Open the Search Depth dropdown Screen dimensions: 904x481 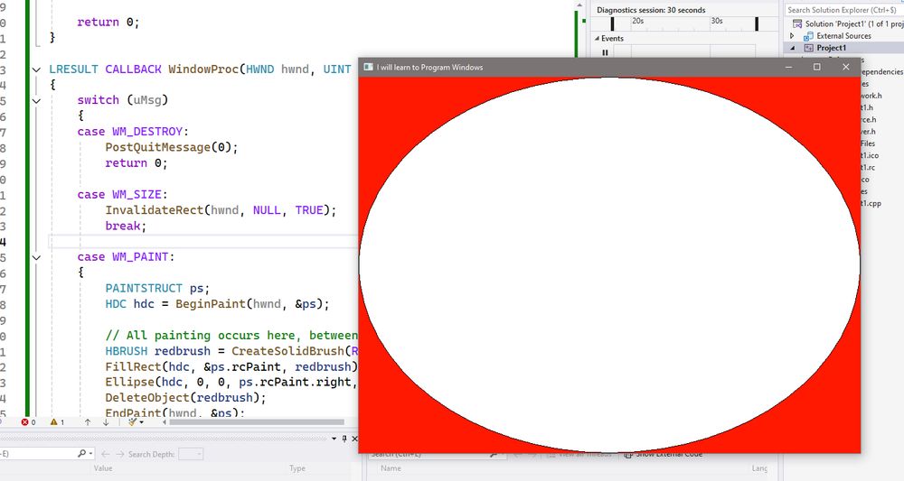pyautogui.click(x=191, y=454)
